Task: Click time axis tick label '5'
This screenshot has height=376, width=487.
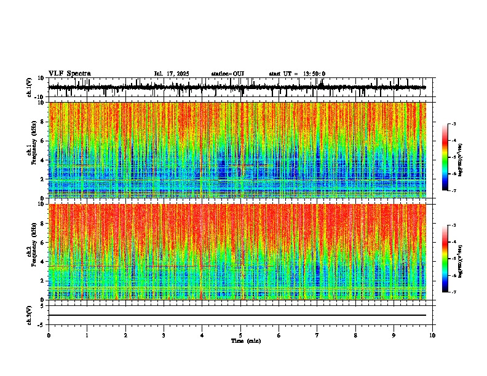Action: (240, 335)
